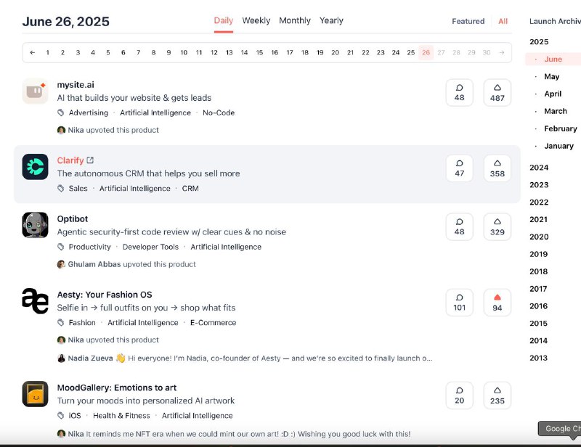Show All launches filter
The image size is (581, 447).
[503, 22]
